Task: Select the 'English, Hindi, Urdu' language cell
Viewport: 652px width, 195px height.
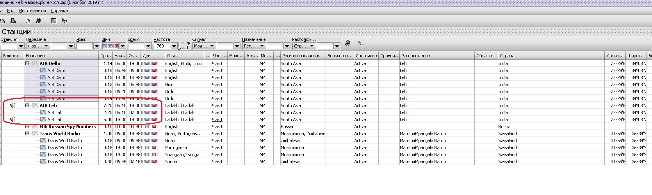Action: coord(184,63)
